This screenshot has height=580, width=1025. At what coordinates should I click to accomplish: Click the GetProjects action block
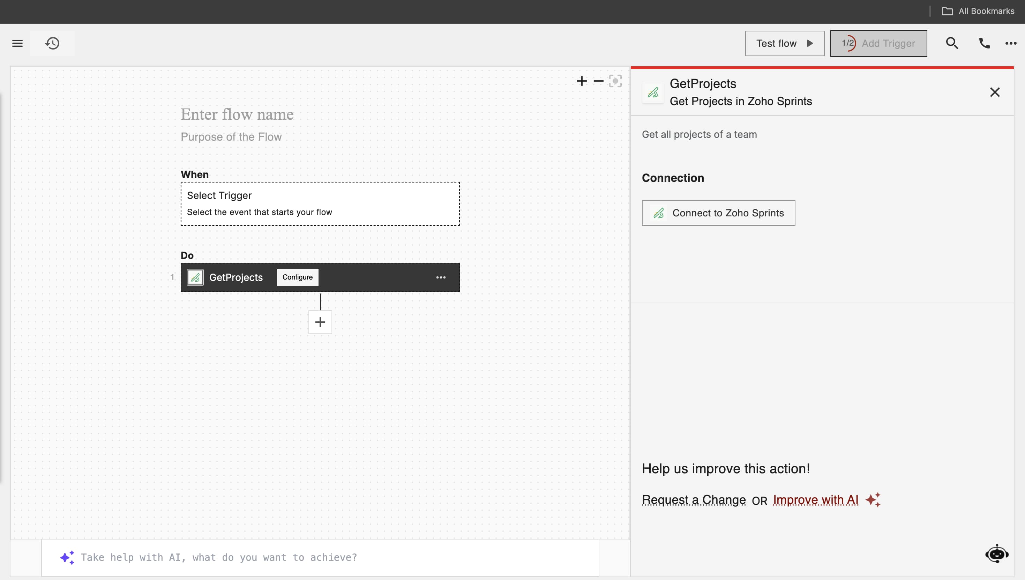(x=320, y=277)
